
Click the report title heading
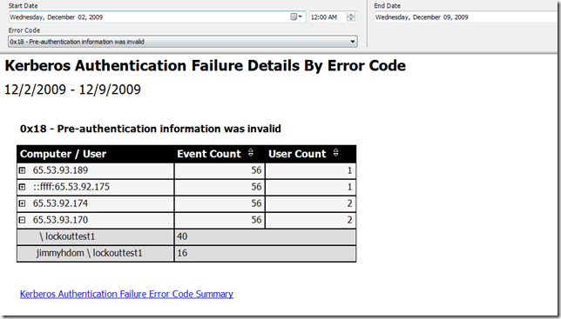point(206,66)
